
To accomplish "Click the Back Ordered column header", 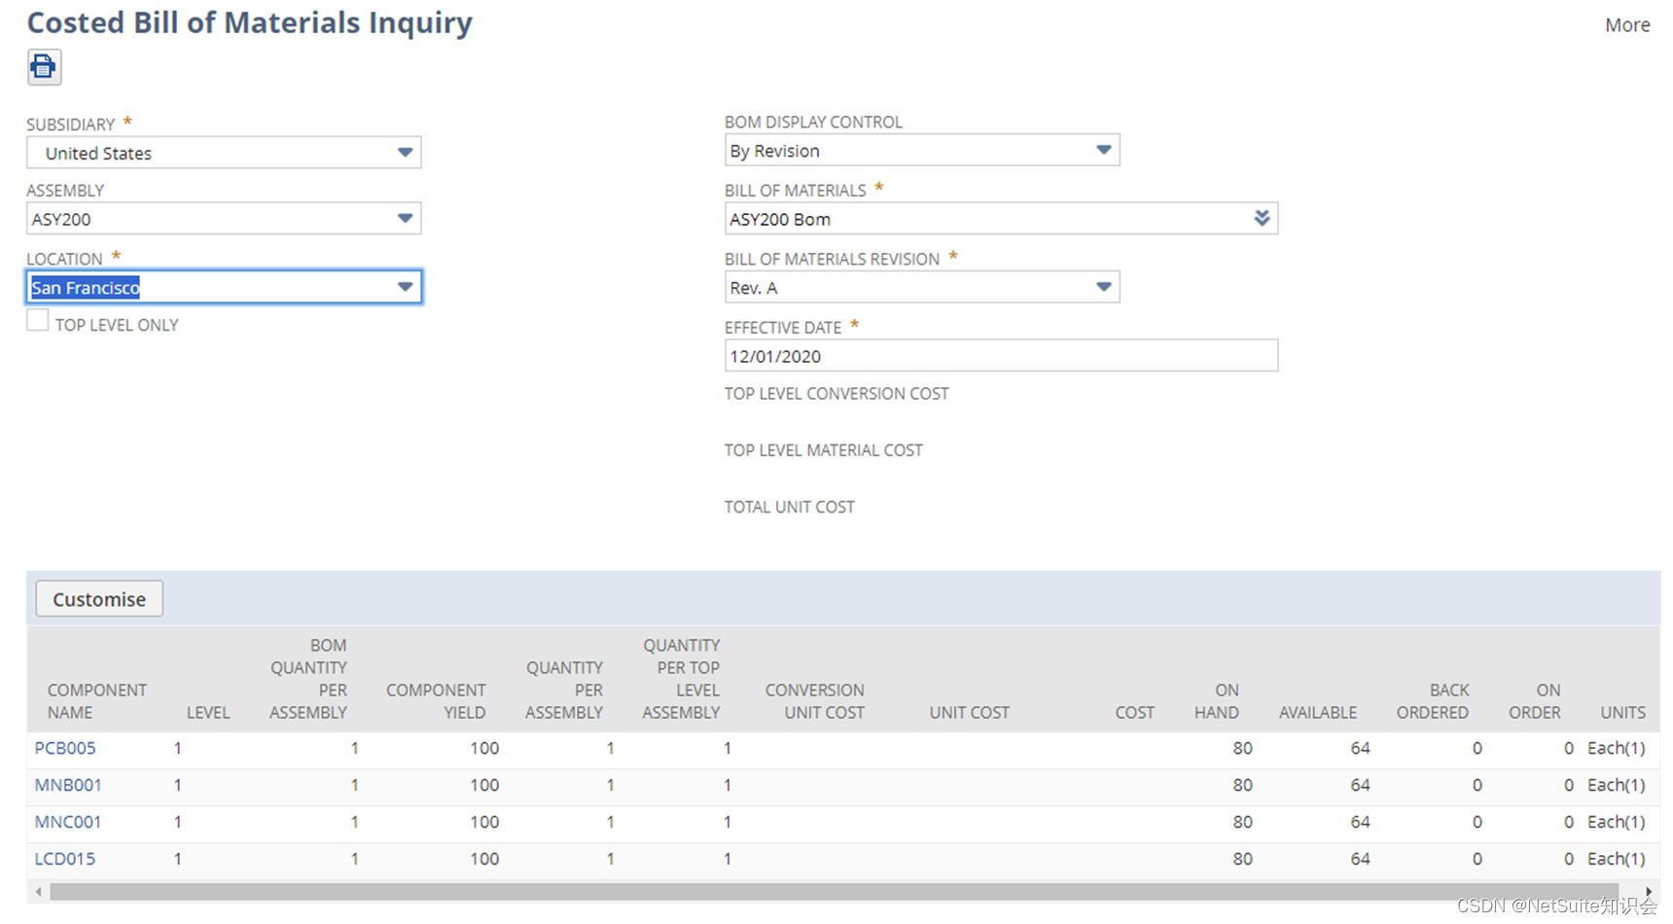I will (1433, 701).
